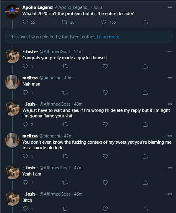
Task: Open Apollo Legend's profile avatar
Action: coord(12,12)
